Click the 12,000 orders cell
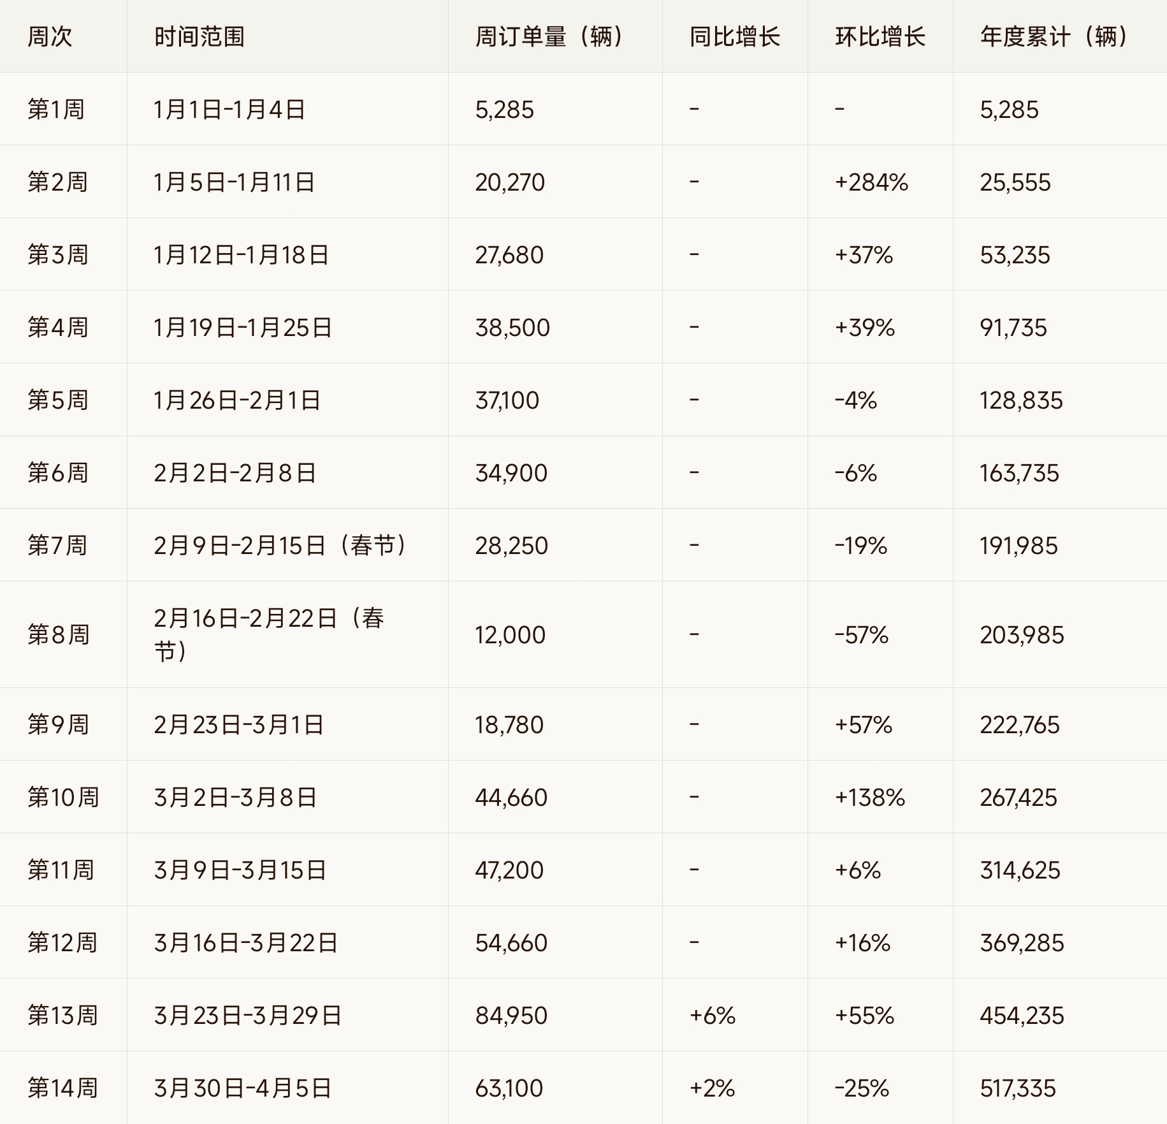1167x1124 pixels. 510,635
